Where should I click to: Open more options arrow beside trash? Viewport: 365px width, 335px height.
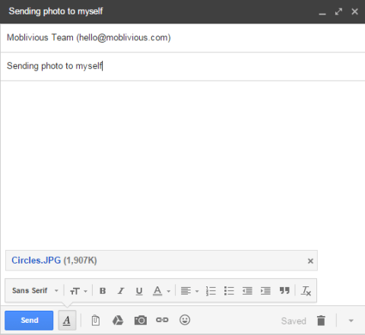point(351,321)
